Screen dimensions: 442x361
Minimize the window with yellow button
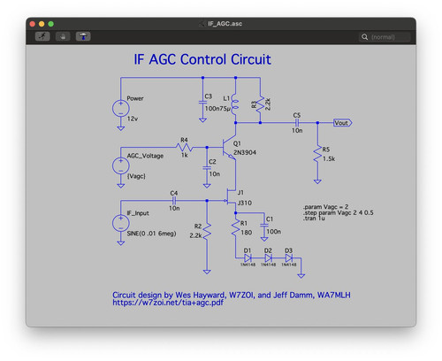pyautogui.click(x=42, y=24)
